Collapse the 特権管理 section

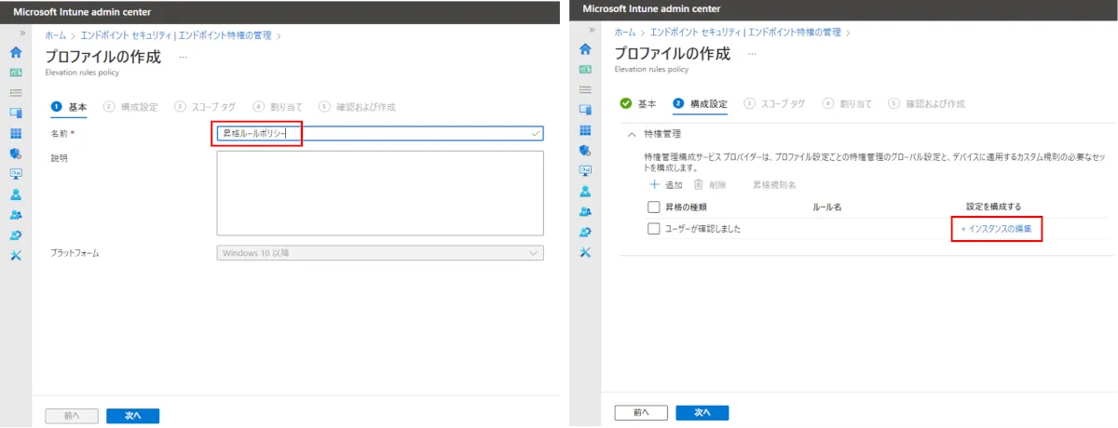pos(632,134)
